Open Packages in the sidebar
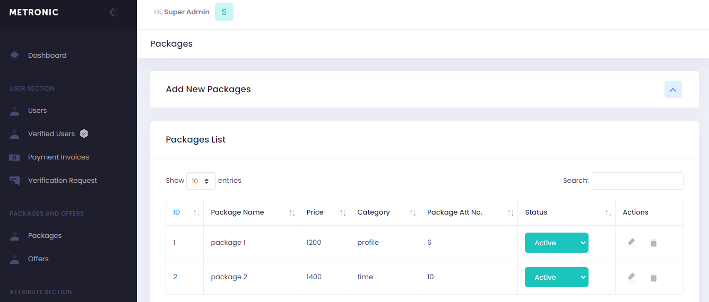 click(x=45, y=236)
